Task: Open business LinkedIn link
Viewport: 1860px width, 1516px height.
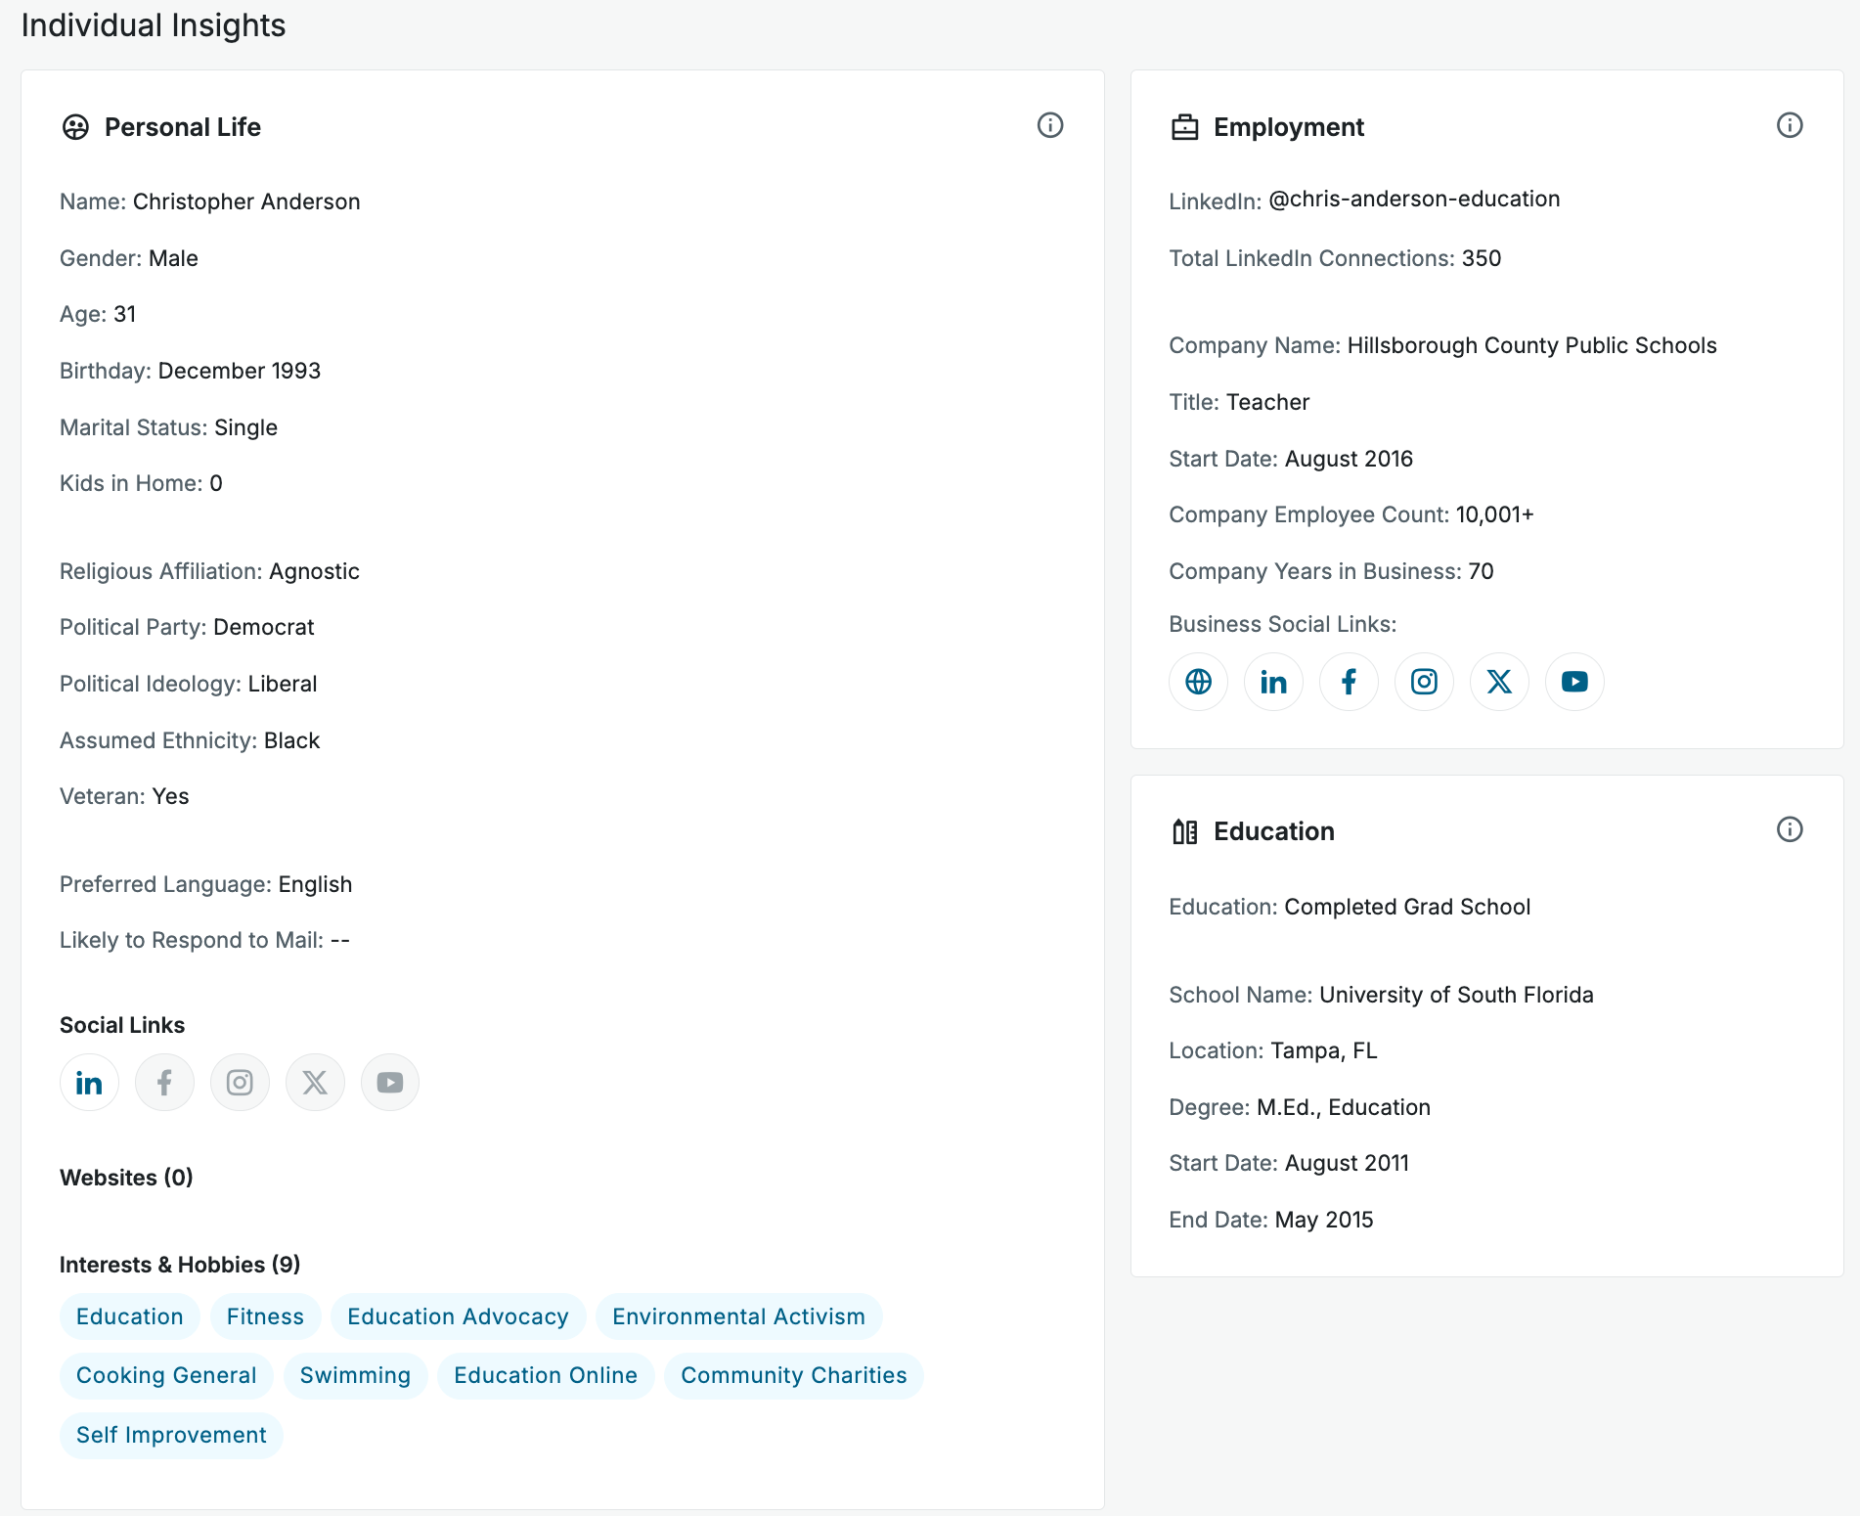Action: 1273,682
